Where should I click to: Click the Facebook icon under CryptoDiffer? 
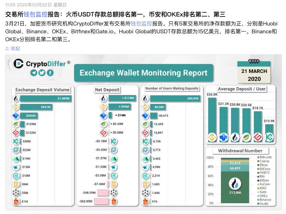point(50,73)
